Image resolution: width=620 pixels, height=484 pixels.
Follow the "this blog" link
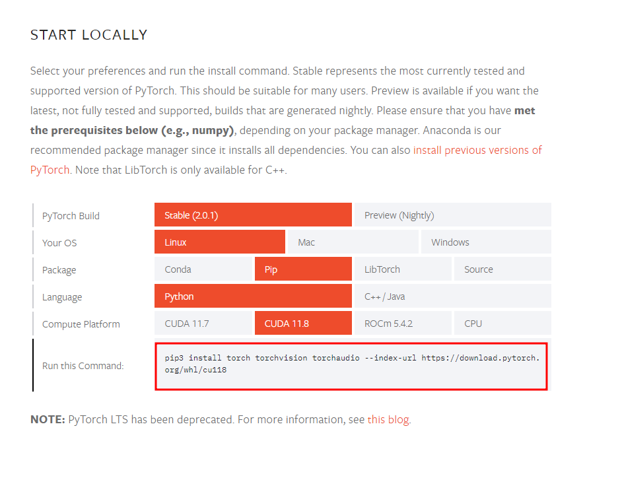tap(388, 419)
